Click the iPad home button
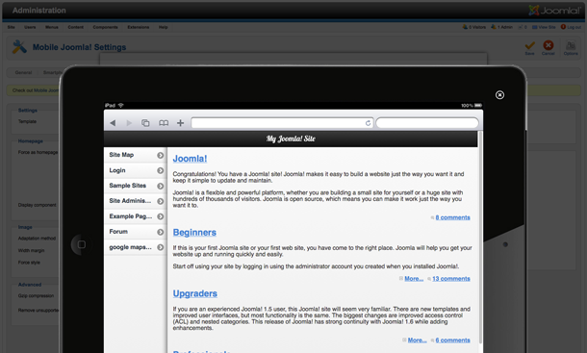The image size is (587, 353). [81, 244]
